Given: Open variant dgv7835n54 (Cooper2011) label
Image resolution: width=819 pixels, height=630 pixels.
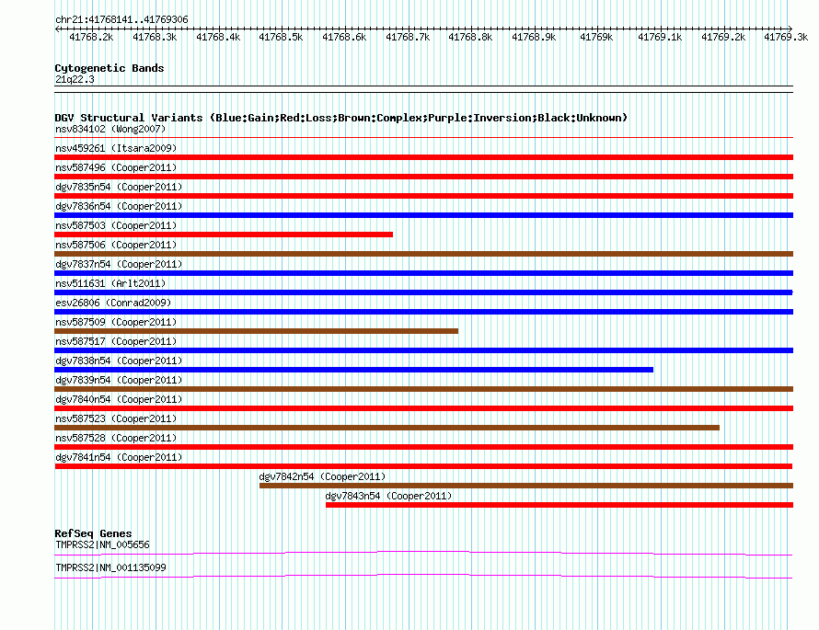Looking at the screenshot, I should click(x=119, y=187).
